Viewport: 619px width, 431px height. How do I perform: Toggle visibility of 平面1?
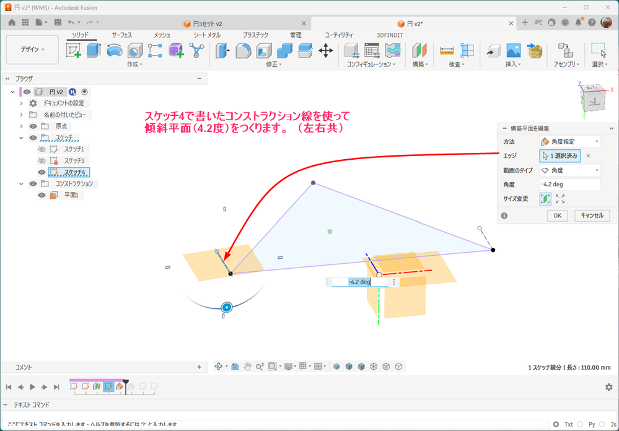42,195
